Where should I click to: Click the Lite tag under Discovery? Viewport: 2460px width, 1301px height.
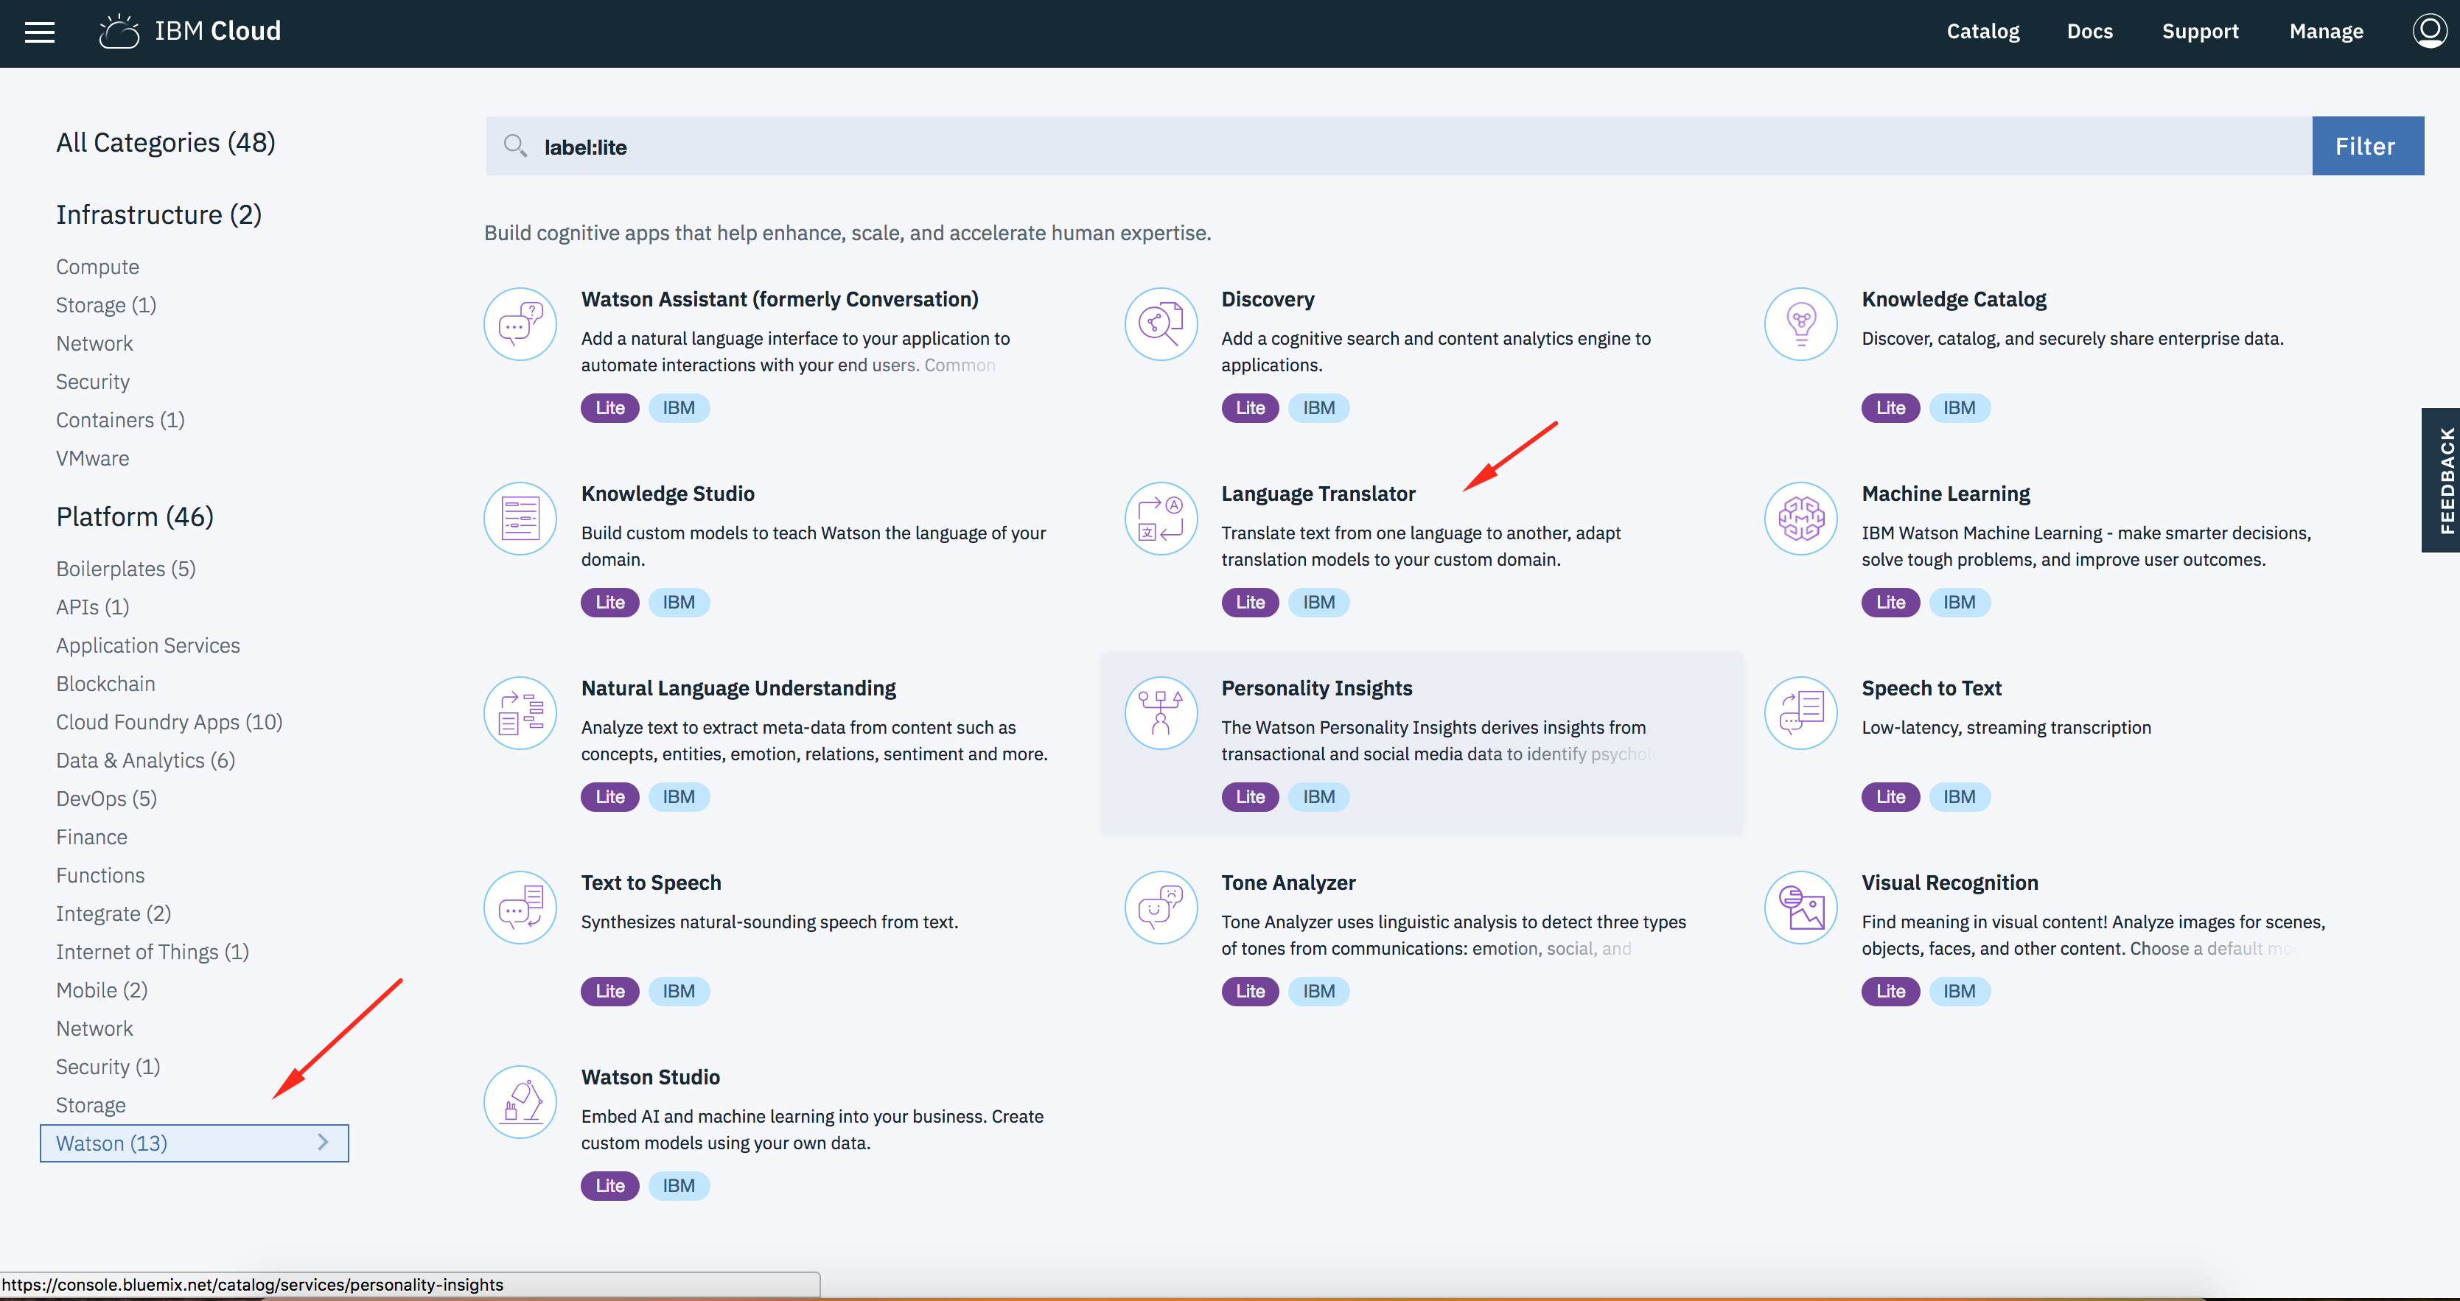pyautogui.click(x=1249, y=407)
